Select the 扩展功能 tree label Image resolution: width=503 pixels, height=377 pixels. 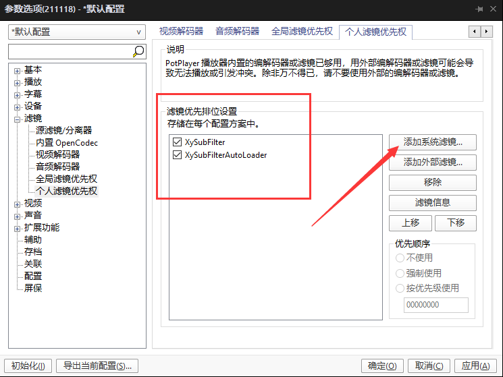(x=42, y=228)
